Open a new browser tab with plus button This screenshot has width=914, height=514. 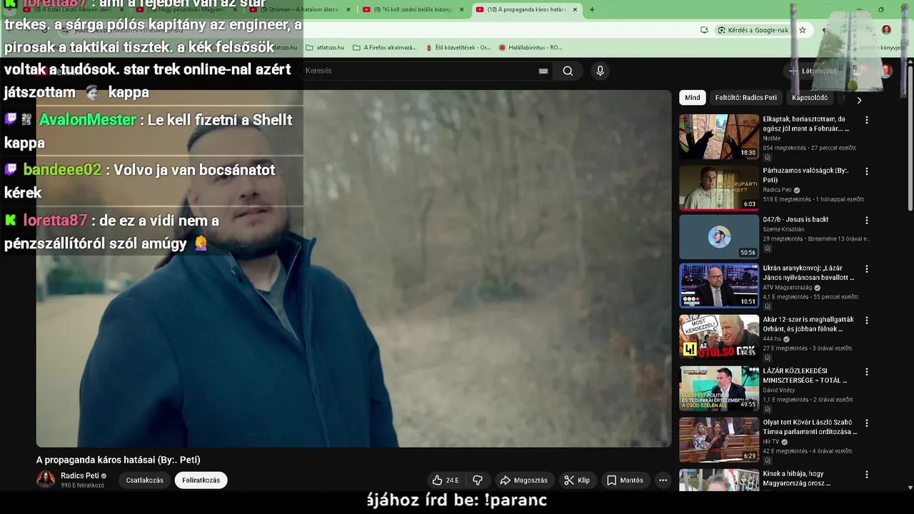(x=592, y=9)
